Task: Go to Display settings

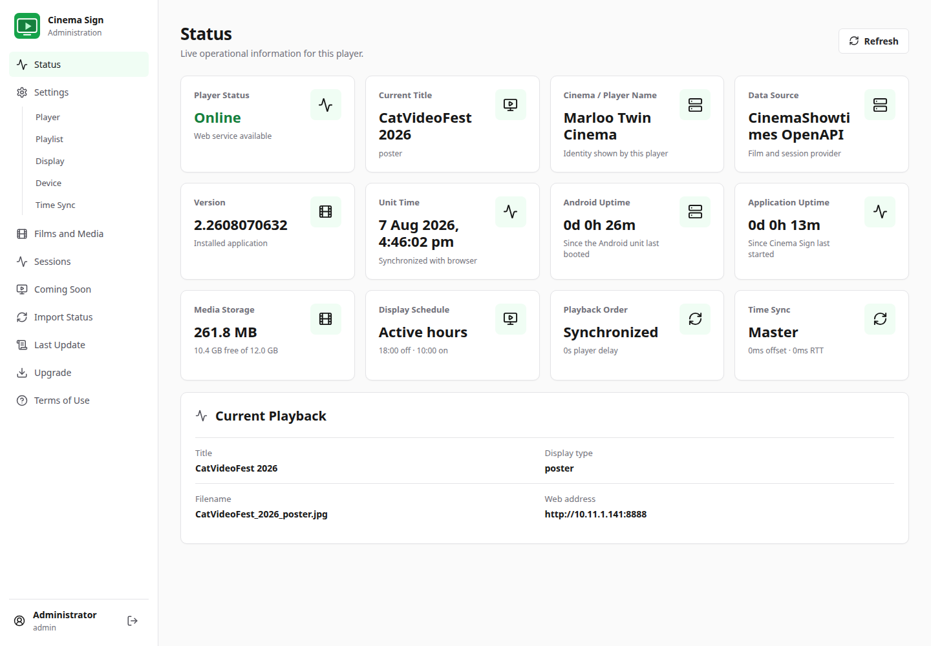Action: (89, 161)
